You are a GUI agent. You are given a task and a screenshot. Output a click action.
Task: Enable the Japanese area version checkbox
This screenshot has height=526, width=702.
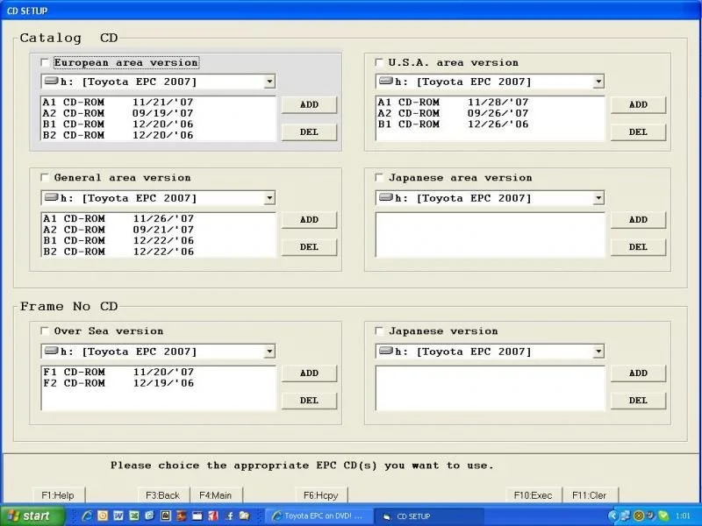[x=379, y=178]
